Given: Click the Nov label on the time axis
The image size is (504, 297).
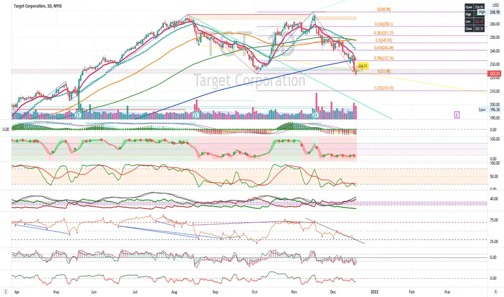Looking at the screenshot, I should coord(294,292).
